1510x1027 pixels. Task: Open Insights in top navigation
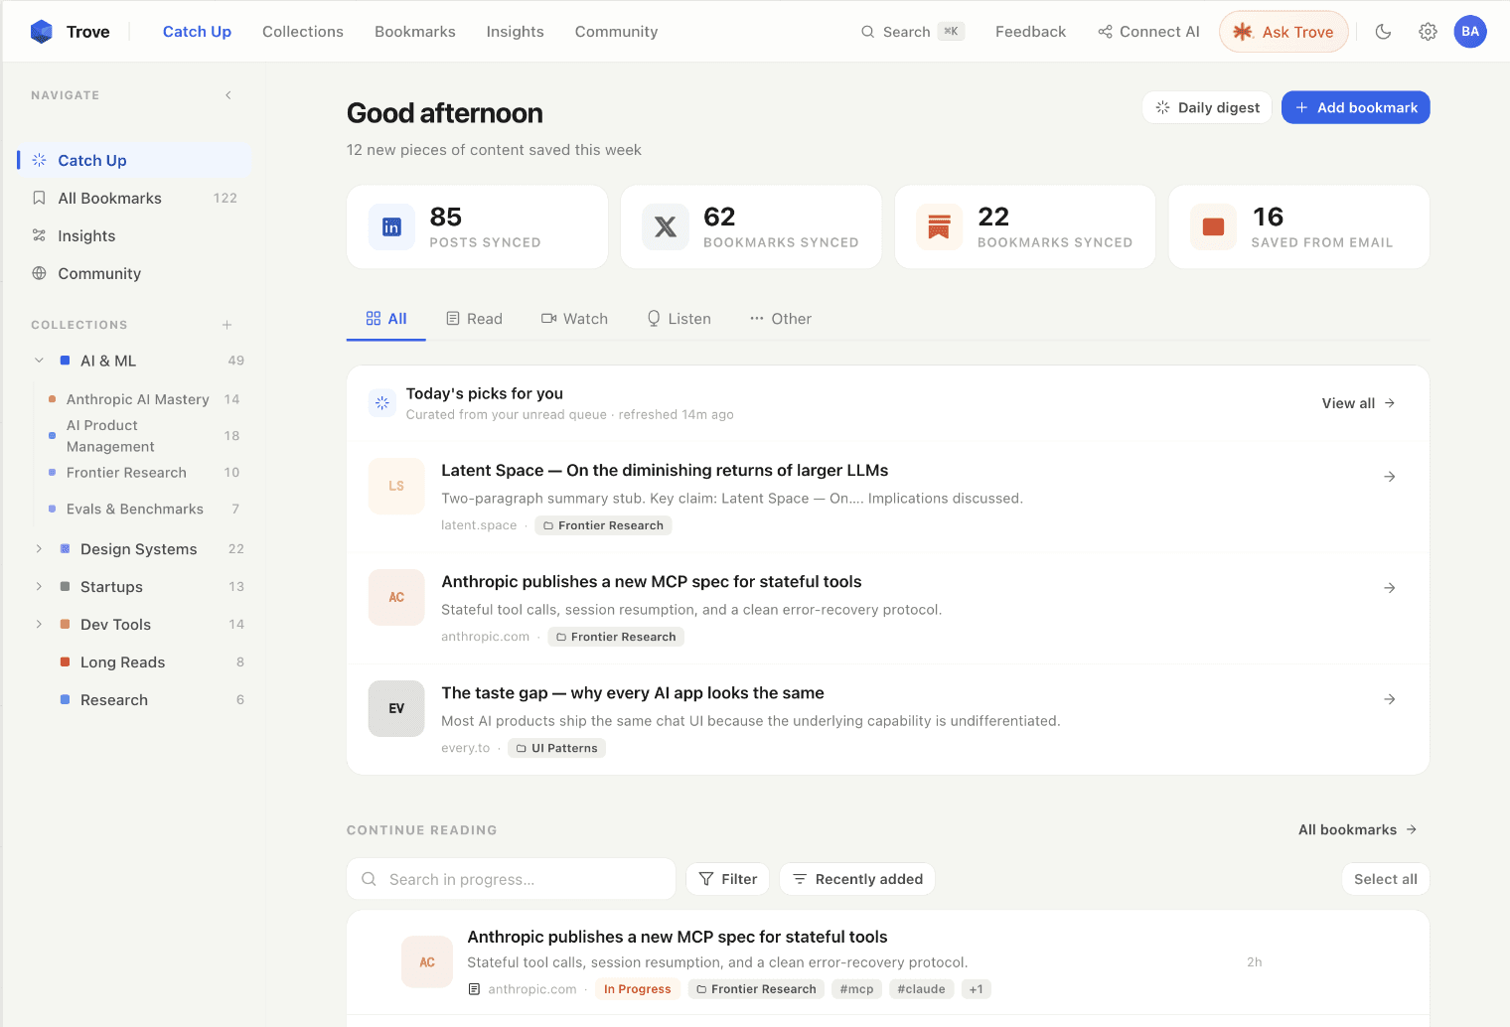515,32
